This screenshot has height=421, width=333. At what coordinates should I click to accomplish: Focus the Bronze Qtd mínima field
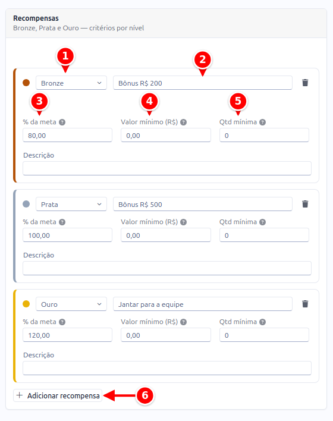264,136
